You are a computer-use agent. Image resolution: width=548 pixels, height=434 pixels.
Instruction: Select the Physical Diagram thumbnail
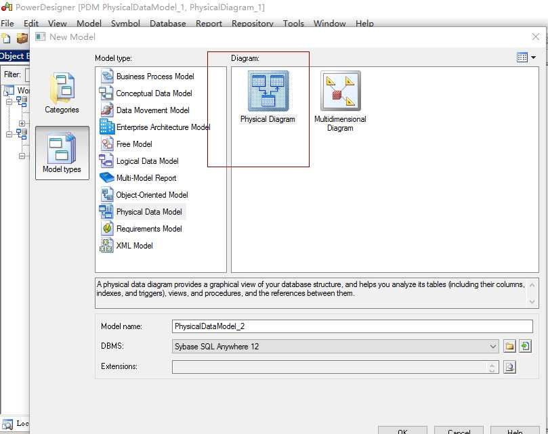pyautogui.click(x=268, y=91)
